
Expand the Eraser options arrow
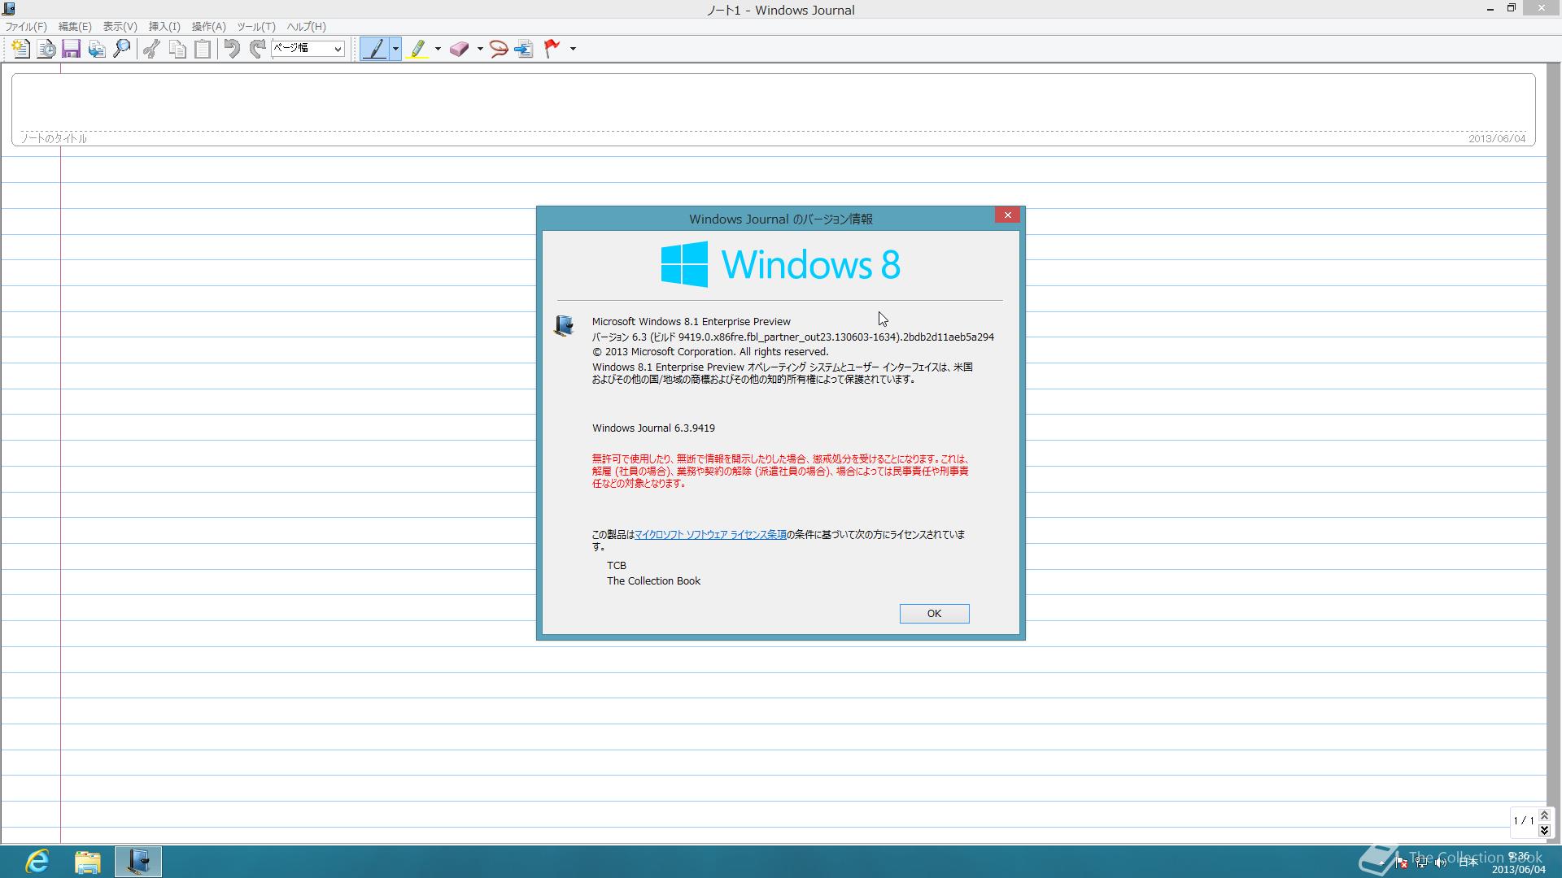pos(480,49)
